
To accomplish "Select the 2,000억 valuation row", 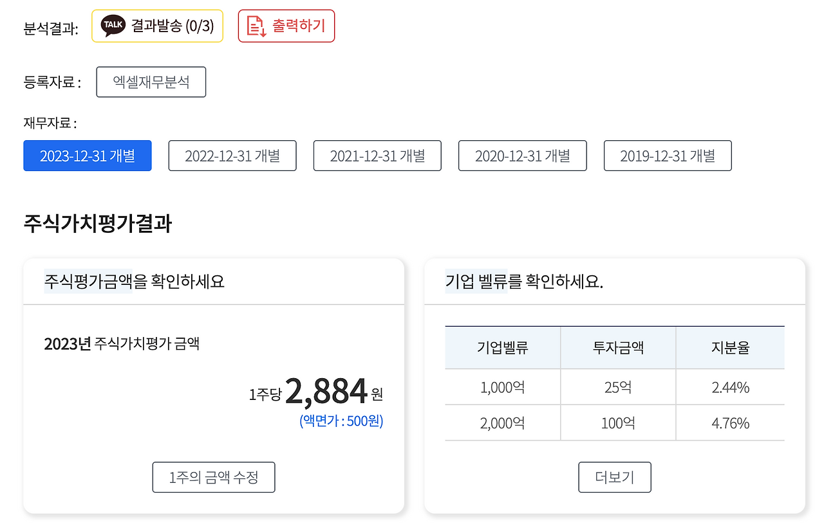I will [x=503, y=422].
